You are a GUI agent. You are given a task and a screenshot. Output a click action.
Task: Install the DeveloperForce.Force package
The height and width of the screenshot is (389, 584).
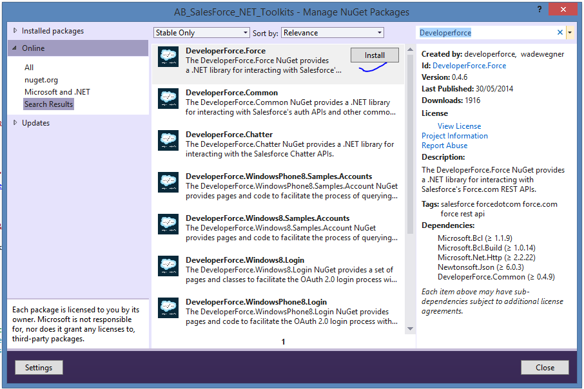coord(375,55)
